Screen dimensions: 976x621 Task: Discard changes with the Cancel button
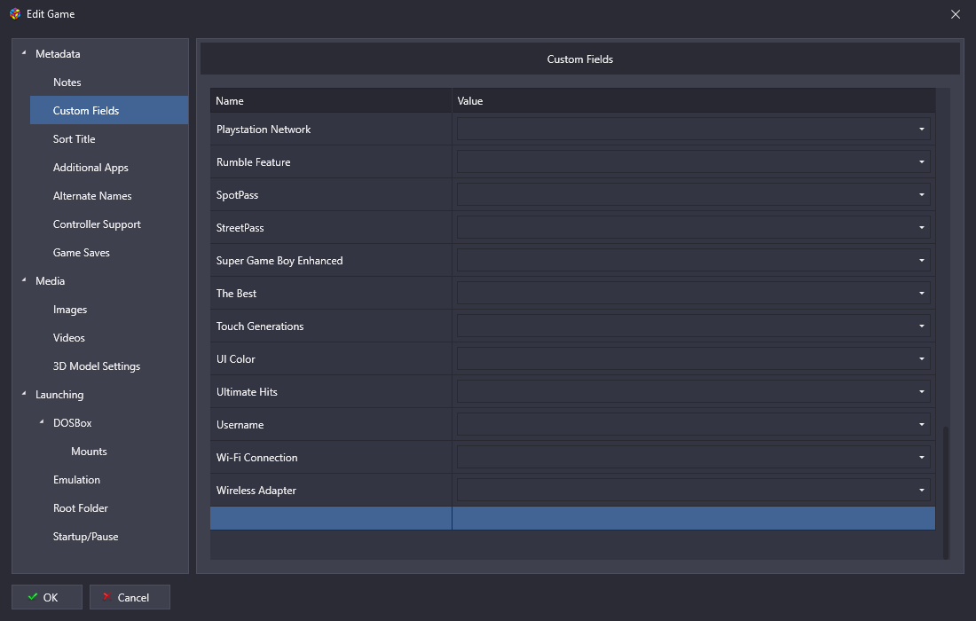(x=130, y=597)
